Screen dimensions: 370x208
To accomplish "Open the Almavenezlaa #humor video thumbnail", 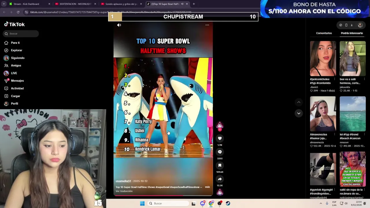I will point(323,114).
